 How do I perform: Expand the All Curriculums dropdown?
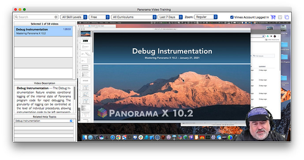(134, 17)
